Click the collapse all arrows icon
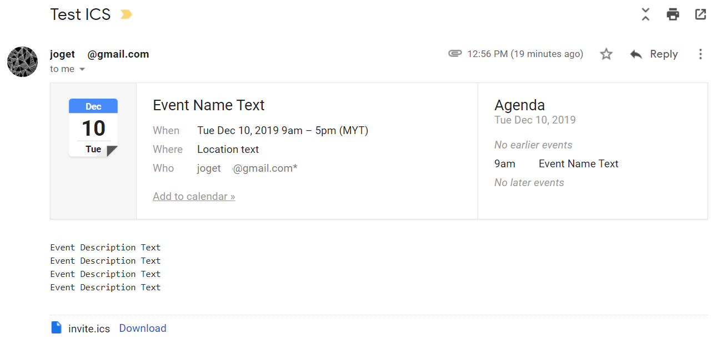712x339 pixels. pos(645,14)
